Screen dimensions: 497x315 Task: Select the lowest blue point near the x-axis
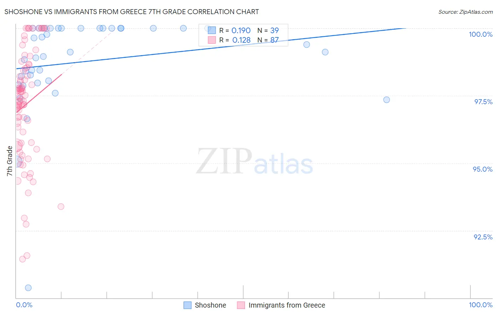28,288
